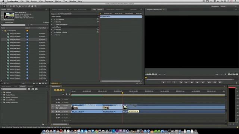Reset Channel Volume effect parameters

coord(98,32)
